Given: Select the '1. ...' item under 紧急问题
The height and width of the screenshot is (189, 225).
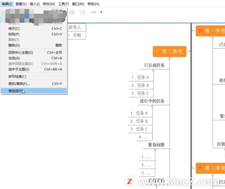Looking at the screenshot, I should (146, 157).
